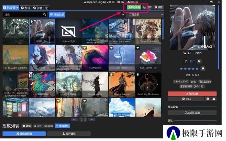This screenshot has height=141, width=226.
Task: Click the right details panel scrollbar
Action: tap(218, 37)
